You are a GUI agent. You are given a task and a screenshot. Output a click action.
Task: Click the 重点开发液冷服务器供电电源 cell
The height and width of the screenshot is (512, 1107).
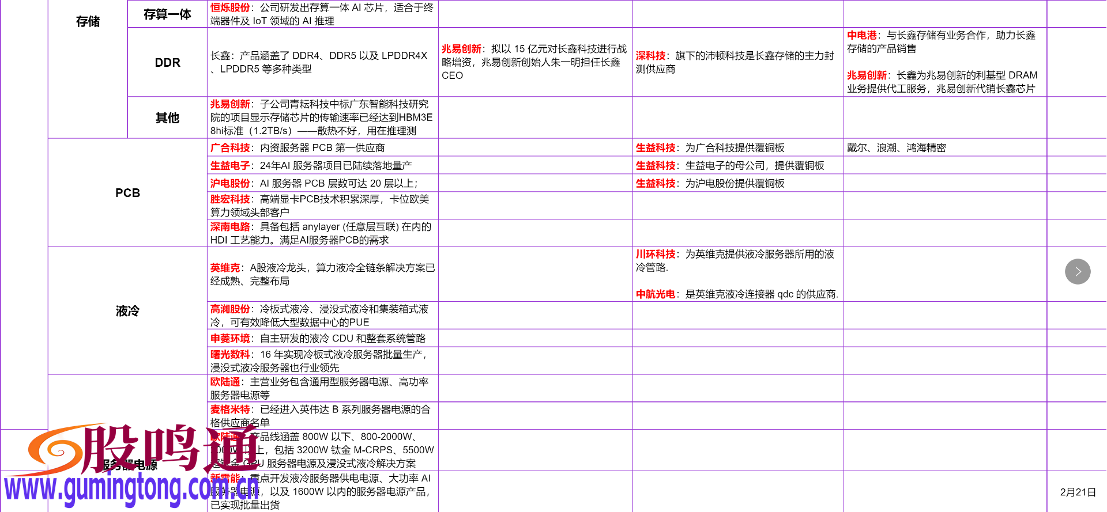pyautogui.click(x=323, y=491)
